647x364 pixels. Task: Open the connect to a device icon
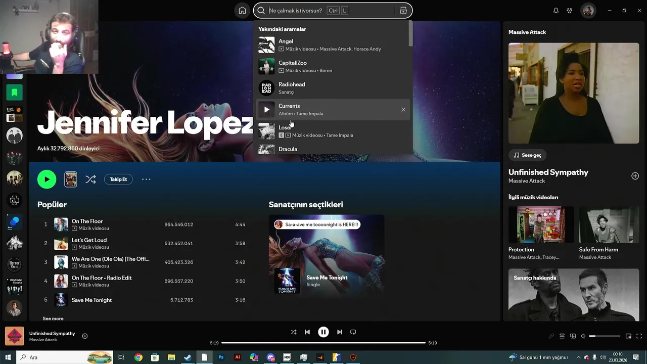pos(573,336)
